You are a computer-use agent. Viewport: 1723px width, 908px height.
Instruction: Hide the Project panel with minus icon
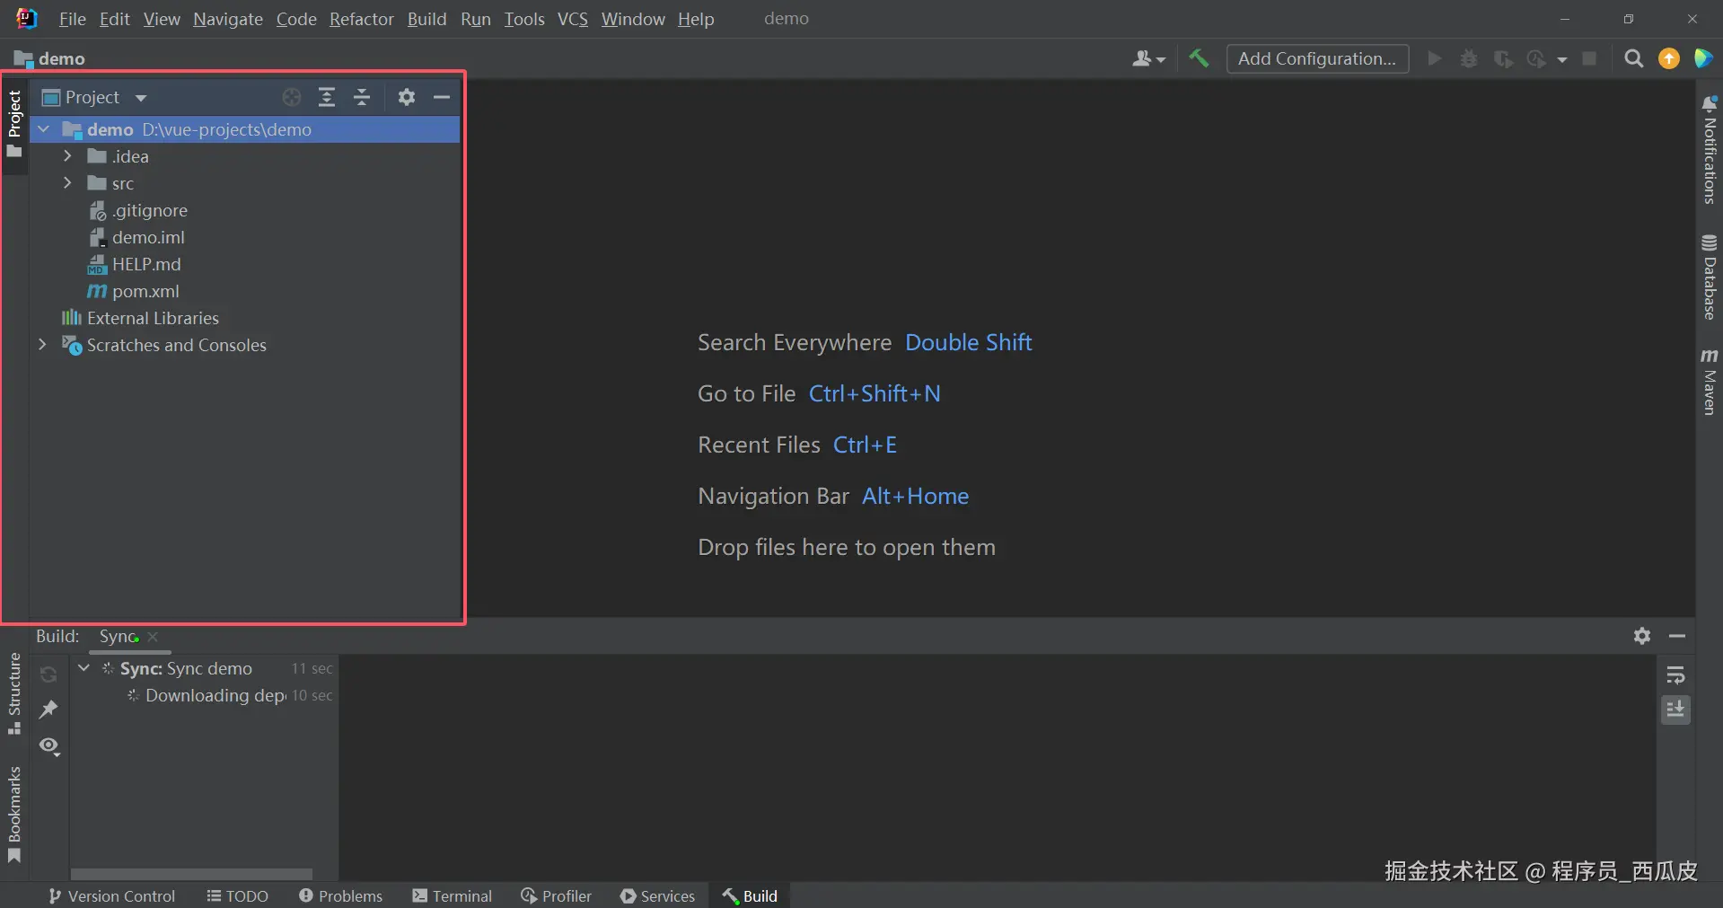click(442, 97)
